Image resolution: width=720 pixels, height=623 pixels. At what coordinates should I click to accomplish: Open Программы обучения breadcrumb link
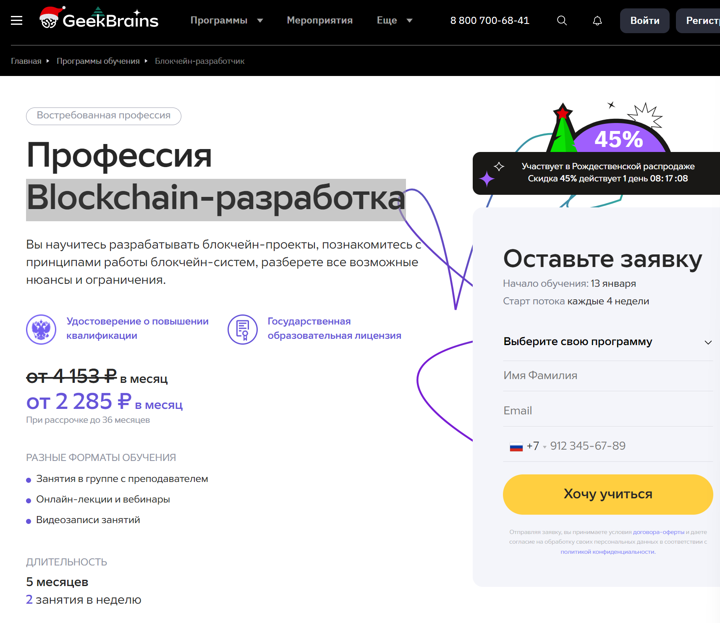pos(98,61)
